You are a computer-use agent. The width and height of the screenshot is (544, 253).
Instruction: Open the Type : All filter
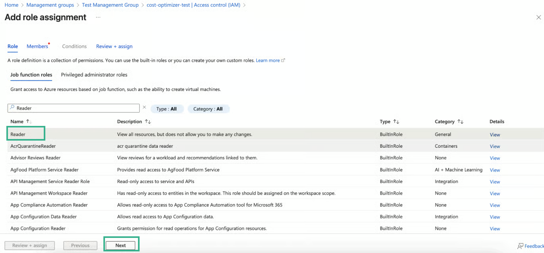(x=166, y=109)
